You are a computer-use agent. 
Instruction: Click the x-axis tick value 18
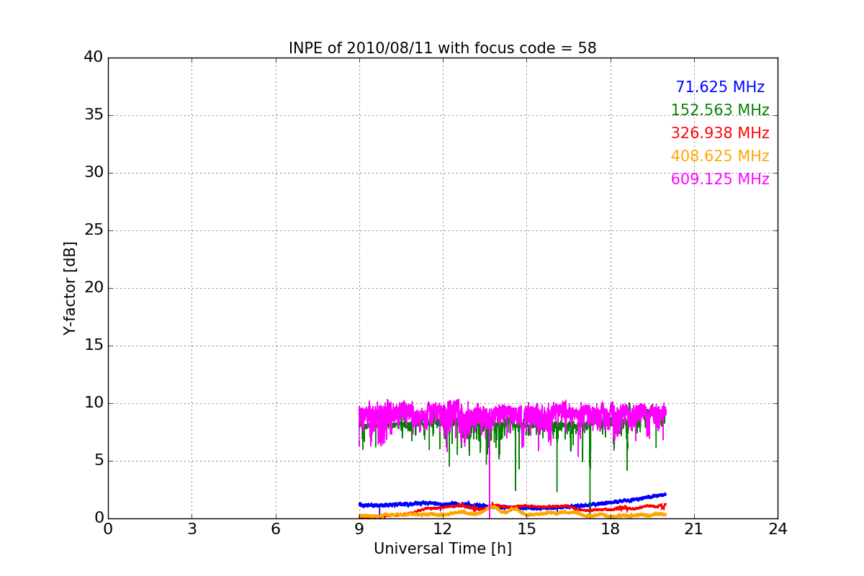(x=611, y=529)
